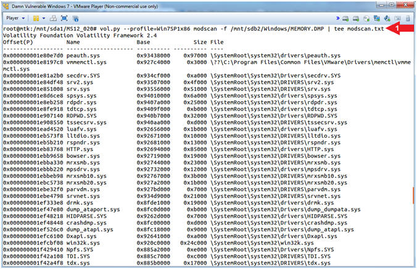This screenshot has height=269, width=417.
Task: Click base address 0x92656000
Action: (x=153, y=129)
